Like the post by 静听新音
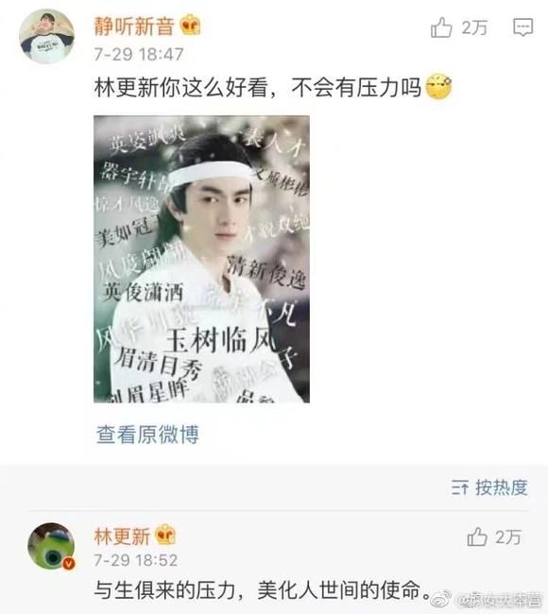 point(441,27)
